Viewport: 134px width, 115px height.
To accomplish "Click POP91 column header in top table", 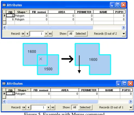I will pyautogui.click(x=119, y=12).
